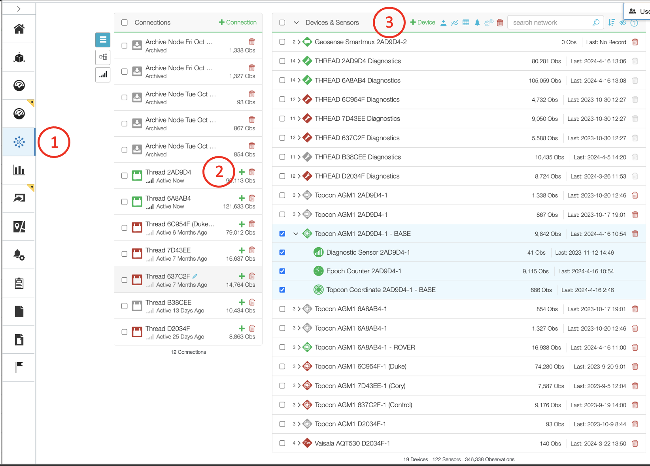This screenshot has width=650, height=466.
Task: Open the Home page from the sidebar
Action: point(19,29)
